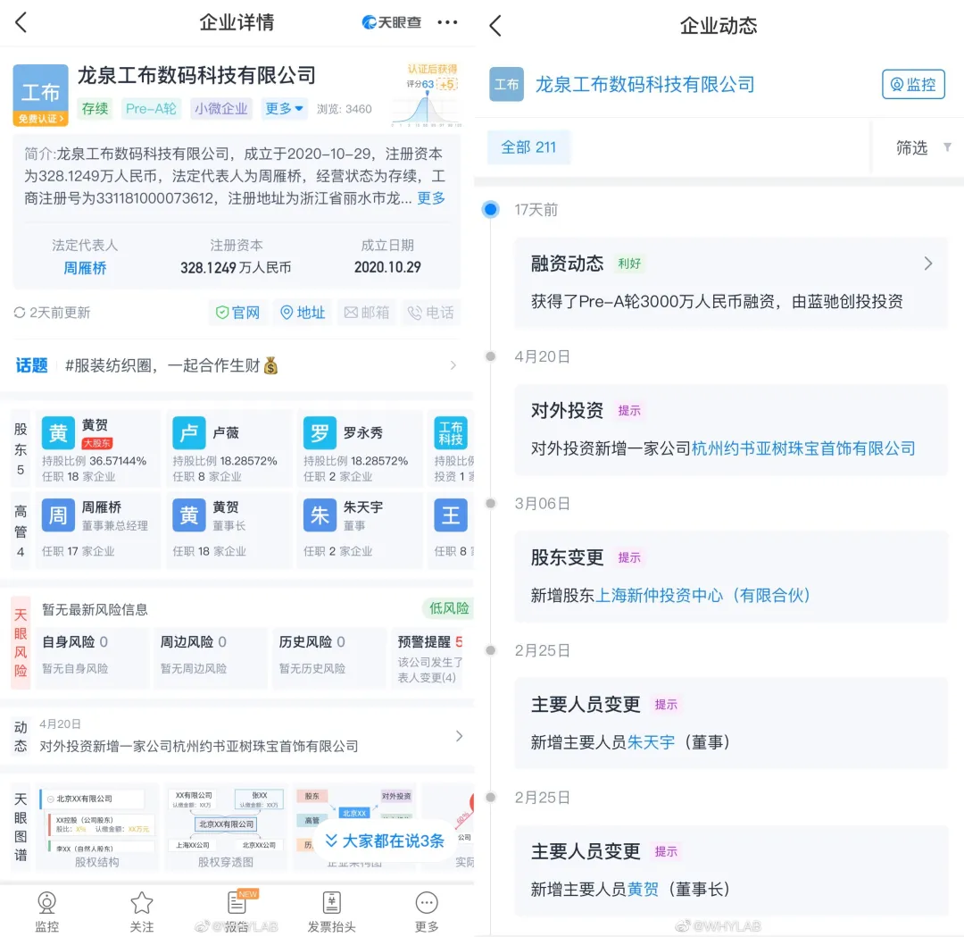Tap the 4月20日 timeline marker

coord(491,356)
